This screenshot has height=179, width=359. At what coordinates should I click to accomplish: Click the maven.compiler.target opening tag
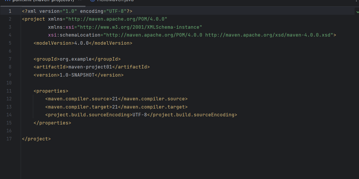[x=79, y=107]
